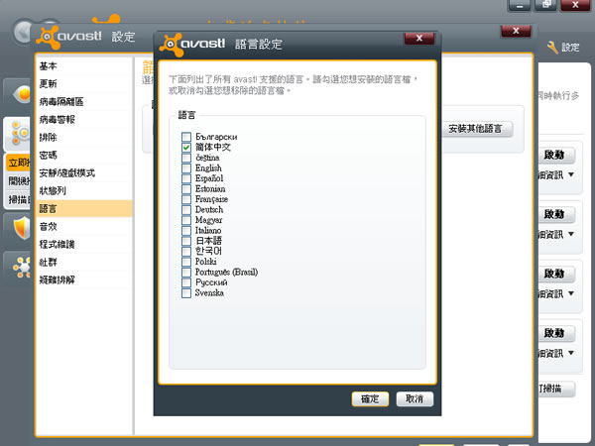Image resolution: width=595 pixels, height=446 pixels.
Task: Close the 語言設定 dialog
Action: (419, 38)
